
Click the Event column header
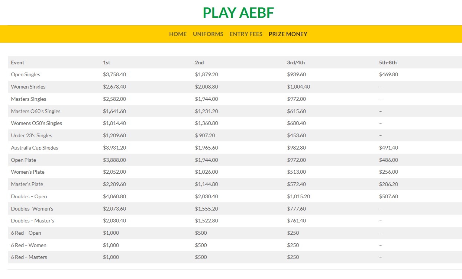(x=18, y=62)
